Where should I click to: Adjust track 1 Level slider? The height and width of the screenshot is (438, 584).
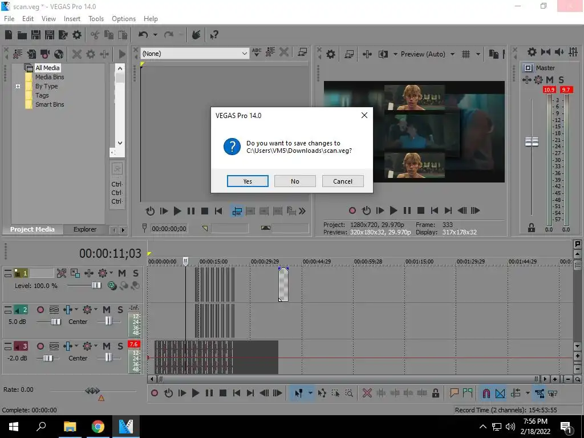point(96,286)
